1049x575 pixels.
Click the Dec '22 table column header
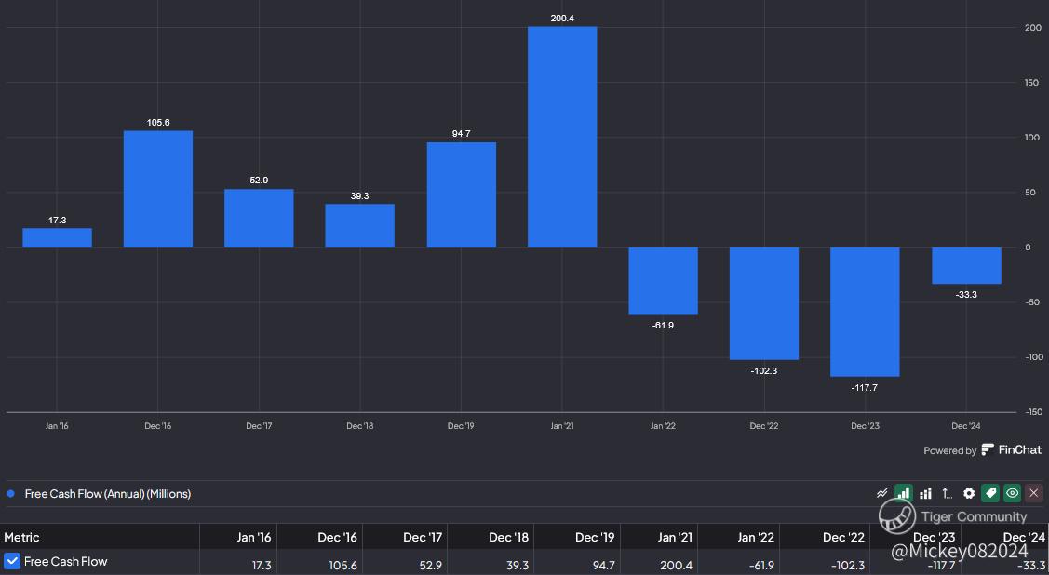[x=843, y=537]
